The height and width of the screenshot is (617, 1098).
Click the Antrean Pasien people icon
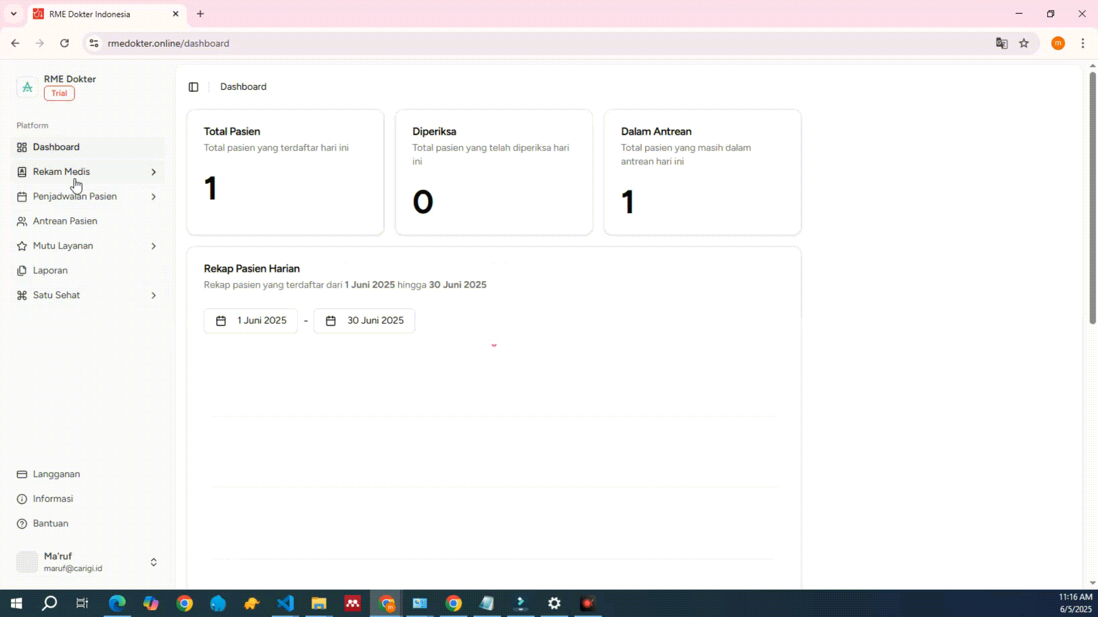coord(22,221)
